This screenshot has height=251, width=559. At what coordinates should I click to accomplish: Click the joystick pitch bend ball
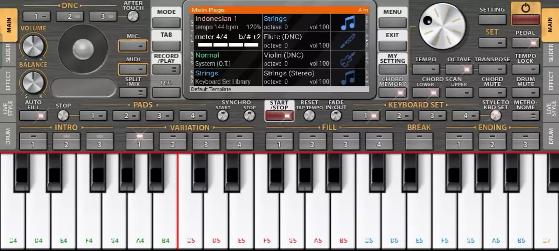(83, 49)
